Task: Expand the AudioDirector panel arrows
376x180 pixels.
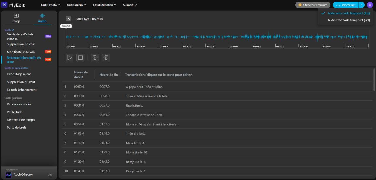Action: (x=50, y=175)
